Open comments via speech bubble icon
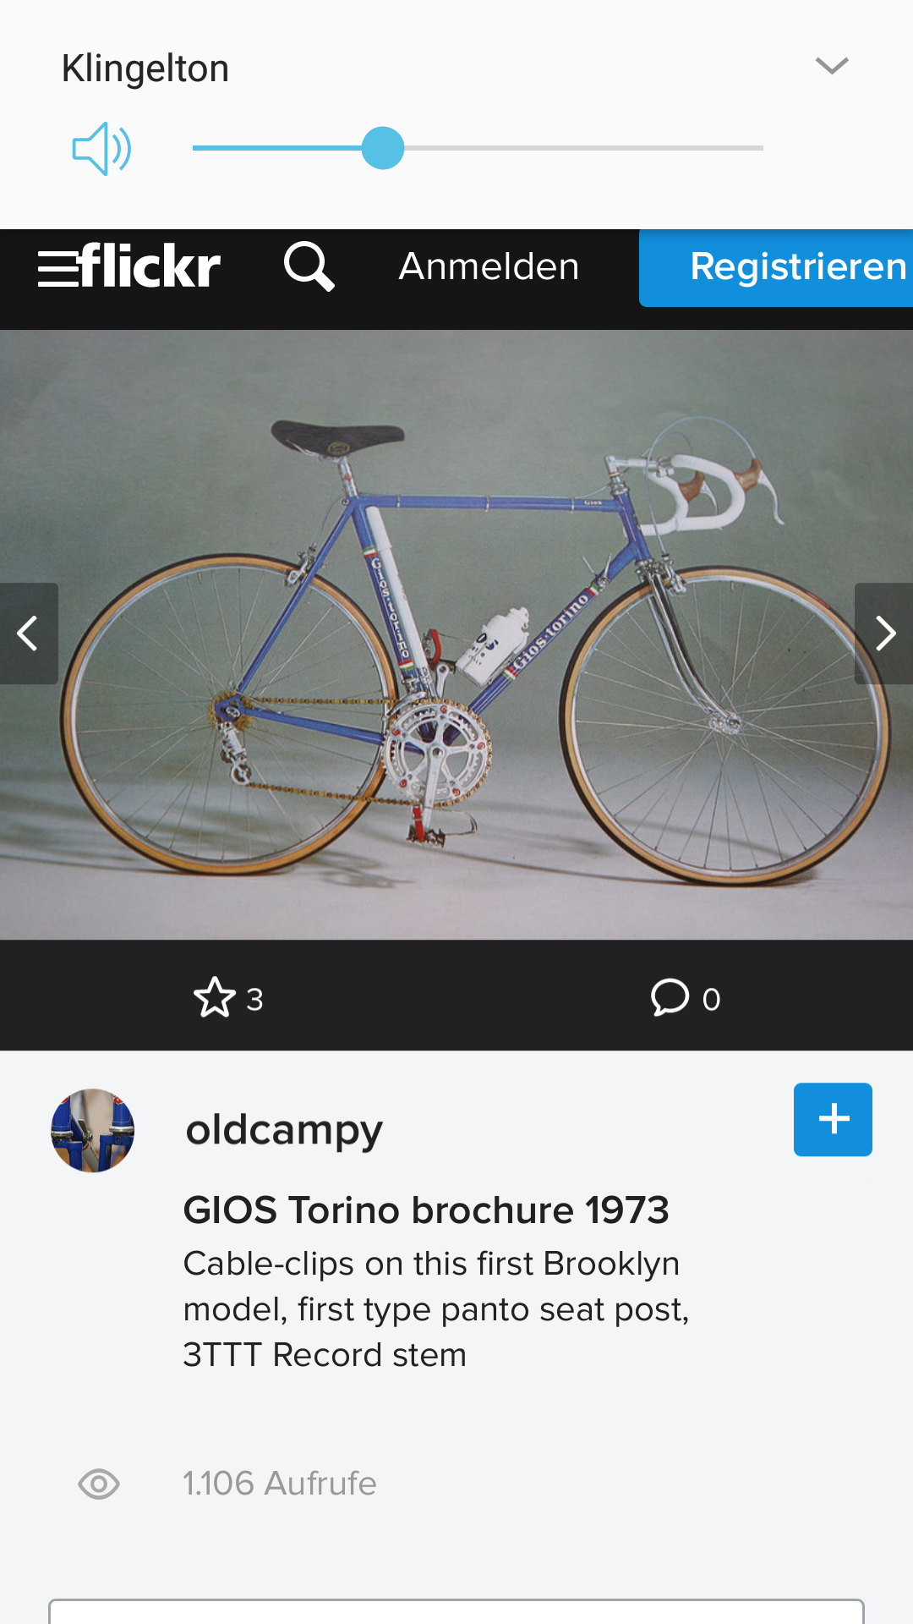Screen dimensions: 913x1624 click(x=670, y=997)
